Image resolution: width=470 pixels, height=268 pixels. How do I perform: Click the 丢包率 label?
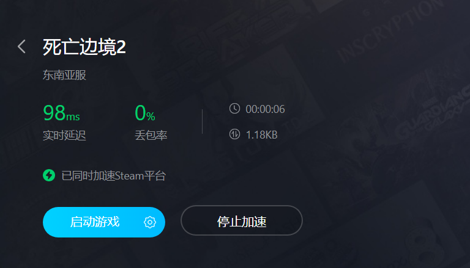(151, 136)
